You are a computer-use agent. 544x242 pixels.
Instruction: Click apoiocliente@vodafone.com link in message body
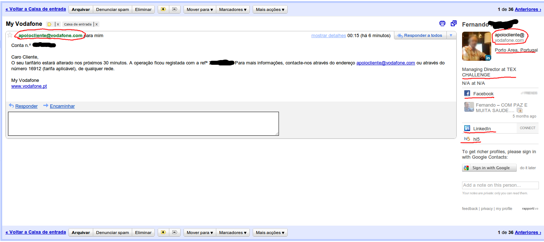pos(386,63)
